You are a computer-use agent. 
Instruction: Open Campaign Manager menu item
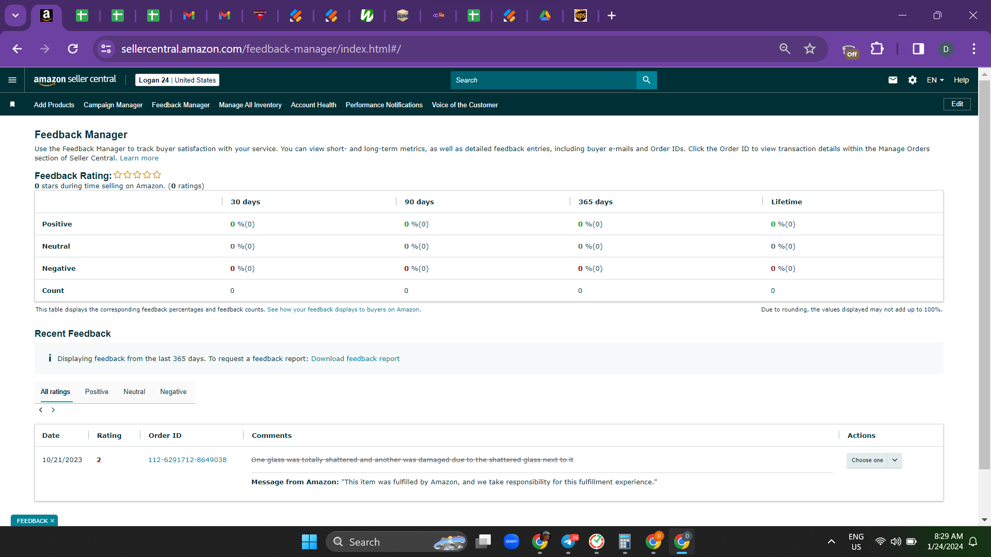click(x=113, y=105)
